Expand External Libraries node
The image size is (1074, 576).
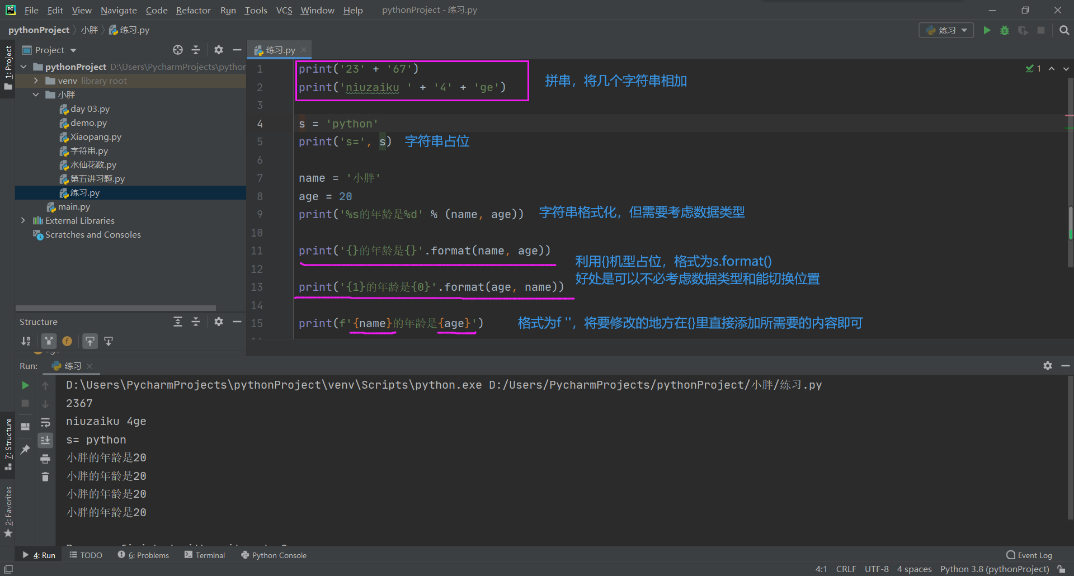(23, 220)
